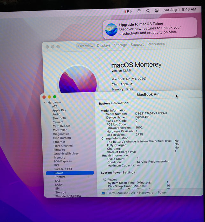Zoom System Information with green button

[55, 97]
